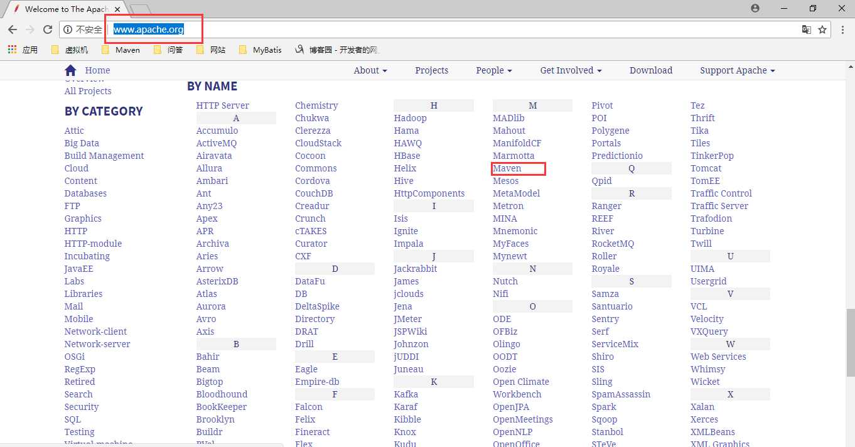Viewport: 855px width, 447px height.
Task: Open the Chrome menu with three dots
Action: point(842,30)
